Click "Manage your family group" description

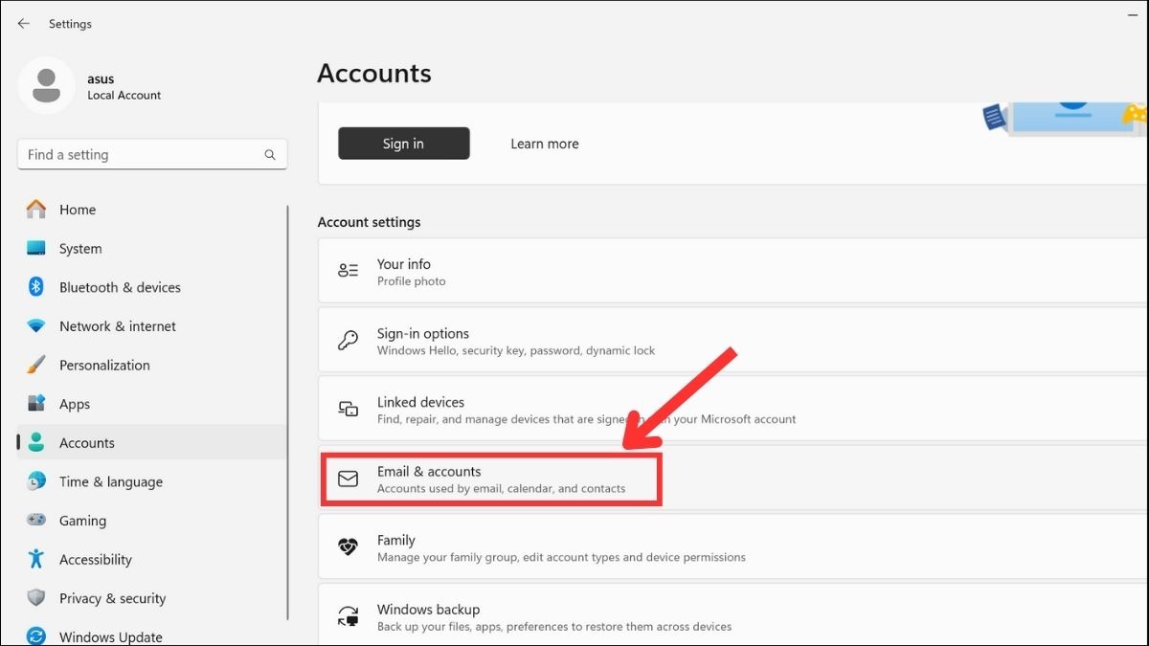click(561, 557)
